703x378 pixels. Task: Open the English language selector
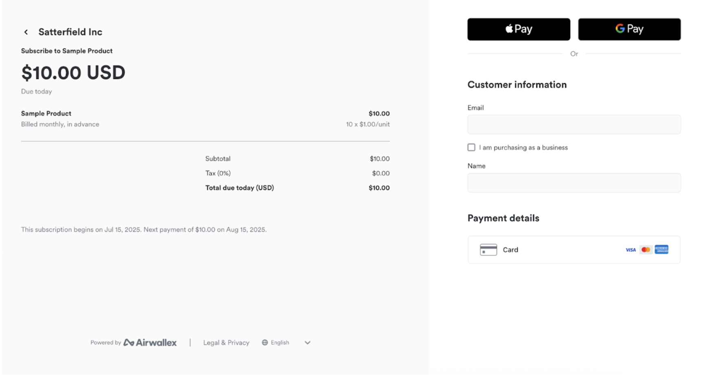[x=280, y=343]
